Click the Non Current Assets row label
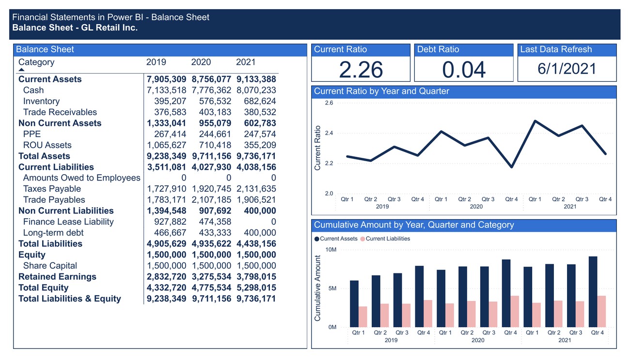The height and width of the screenshot is (362, 630). click(60, 123)
